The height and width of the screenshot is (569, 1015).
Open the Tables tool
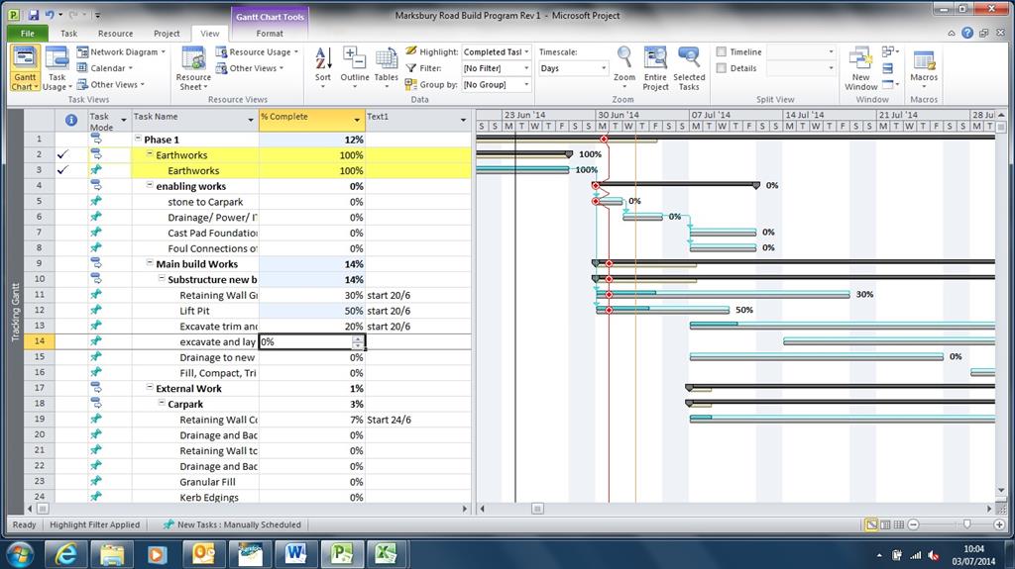pyautogui.click(x=387, y=68)
